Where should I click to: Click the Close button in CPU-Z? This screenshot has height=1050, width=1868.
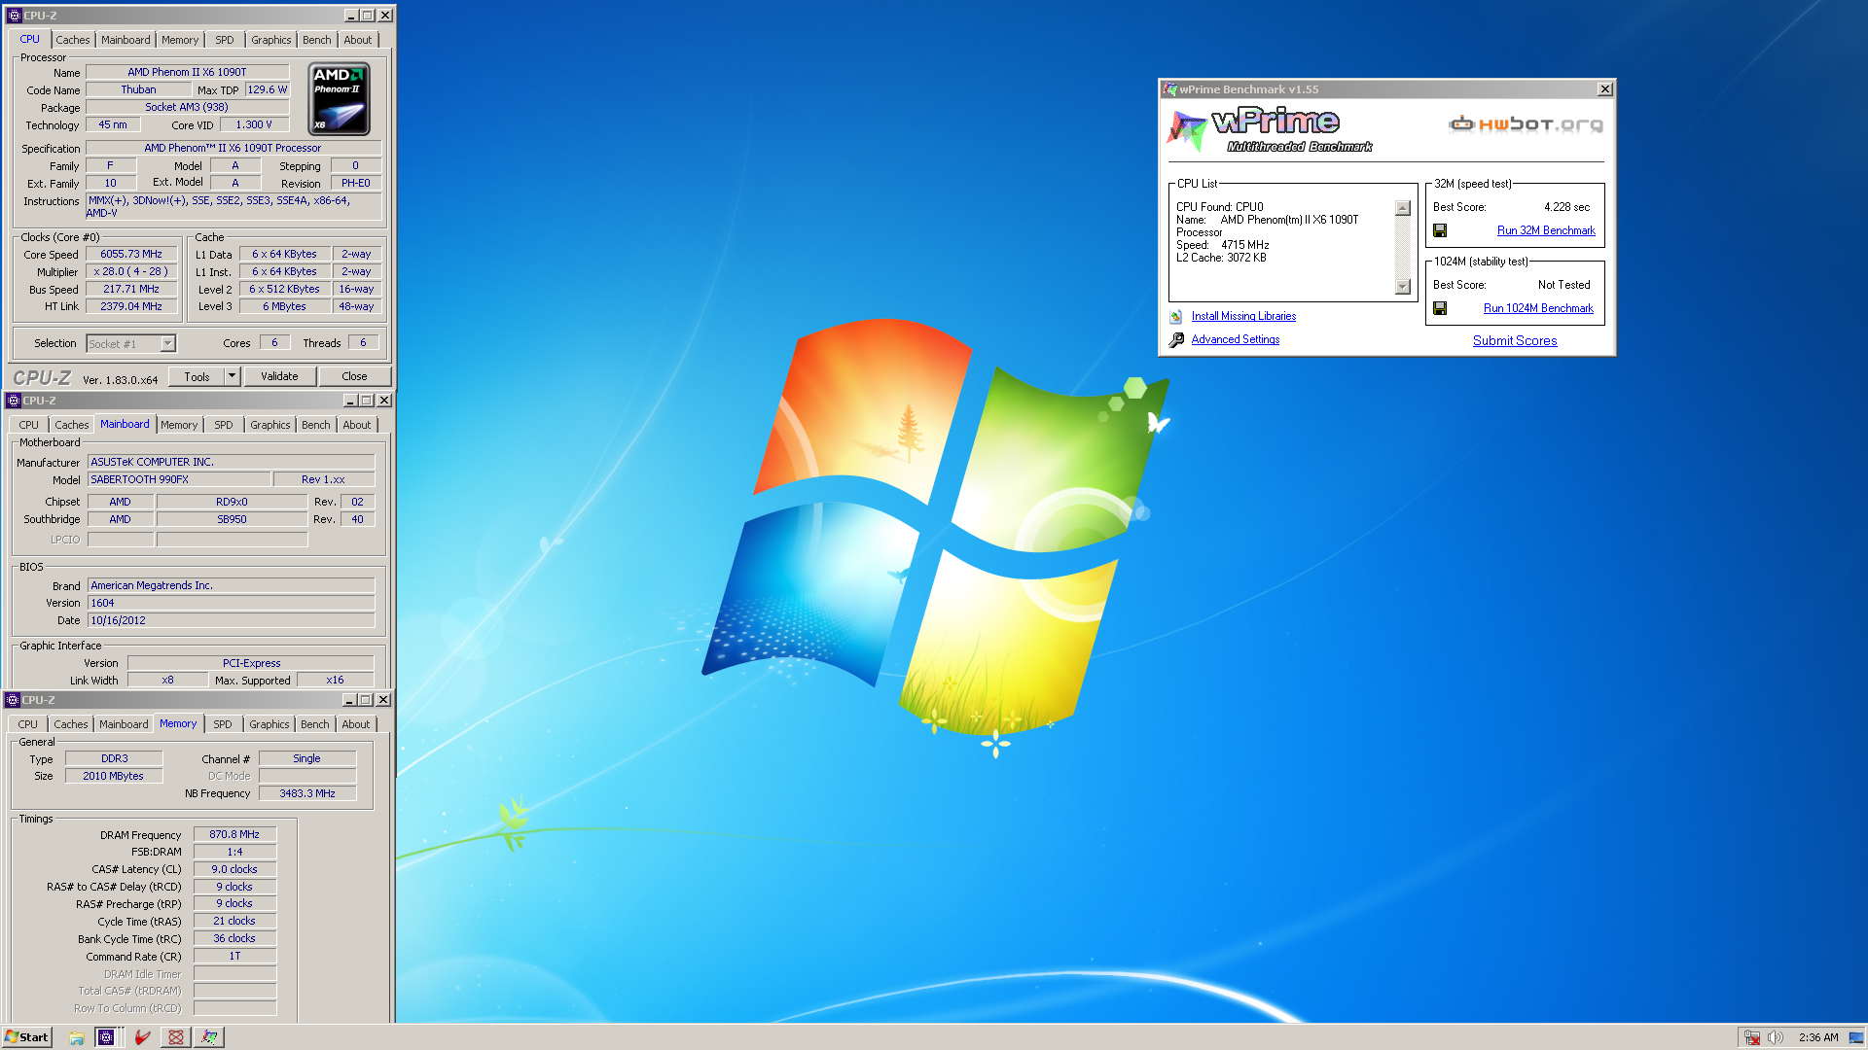[x=354, y=376]
